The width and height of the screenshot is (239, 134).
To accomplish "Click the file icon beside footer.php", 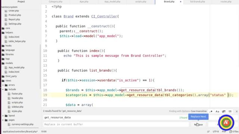I will [x=9, y=94].
